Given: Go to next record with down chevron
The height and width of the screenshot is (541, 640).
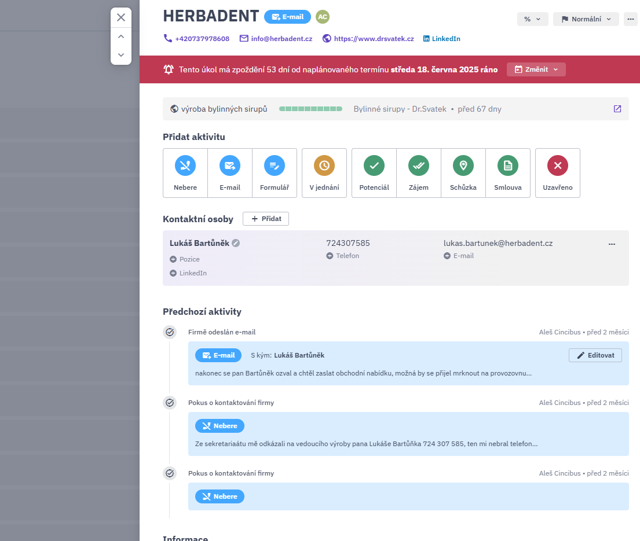Looking at the screenshot, I should [121, 55].
